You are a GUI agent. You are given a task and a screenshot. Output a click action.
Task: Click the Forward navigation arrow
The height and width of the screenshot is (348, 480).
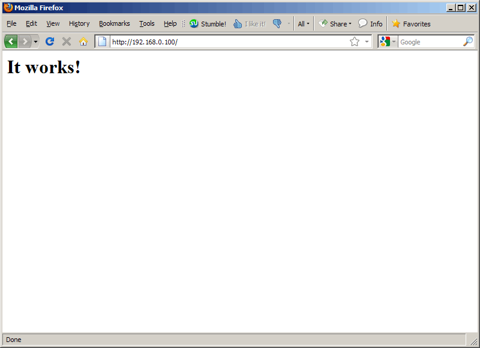(25, 41)
